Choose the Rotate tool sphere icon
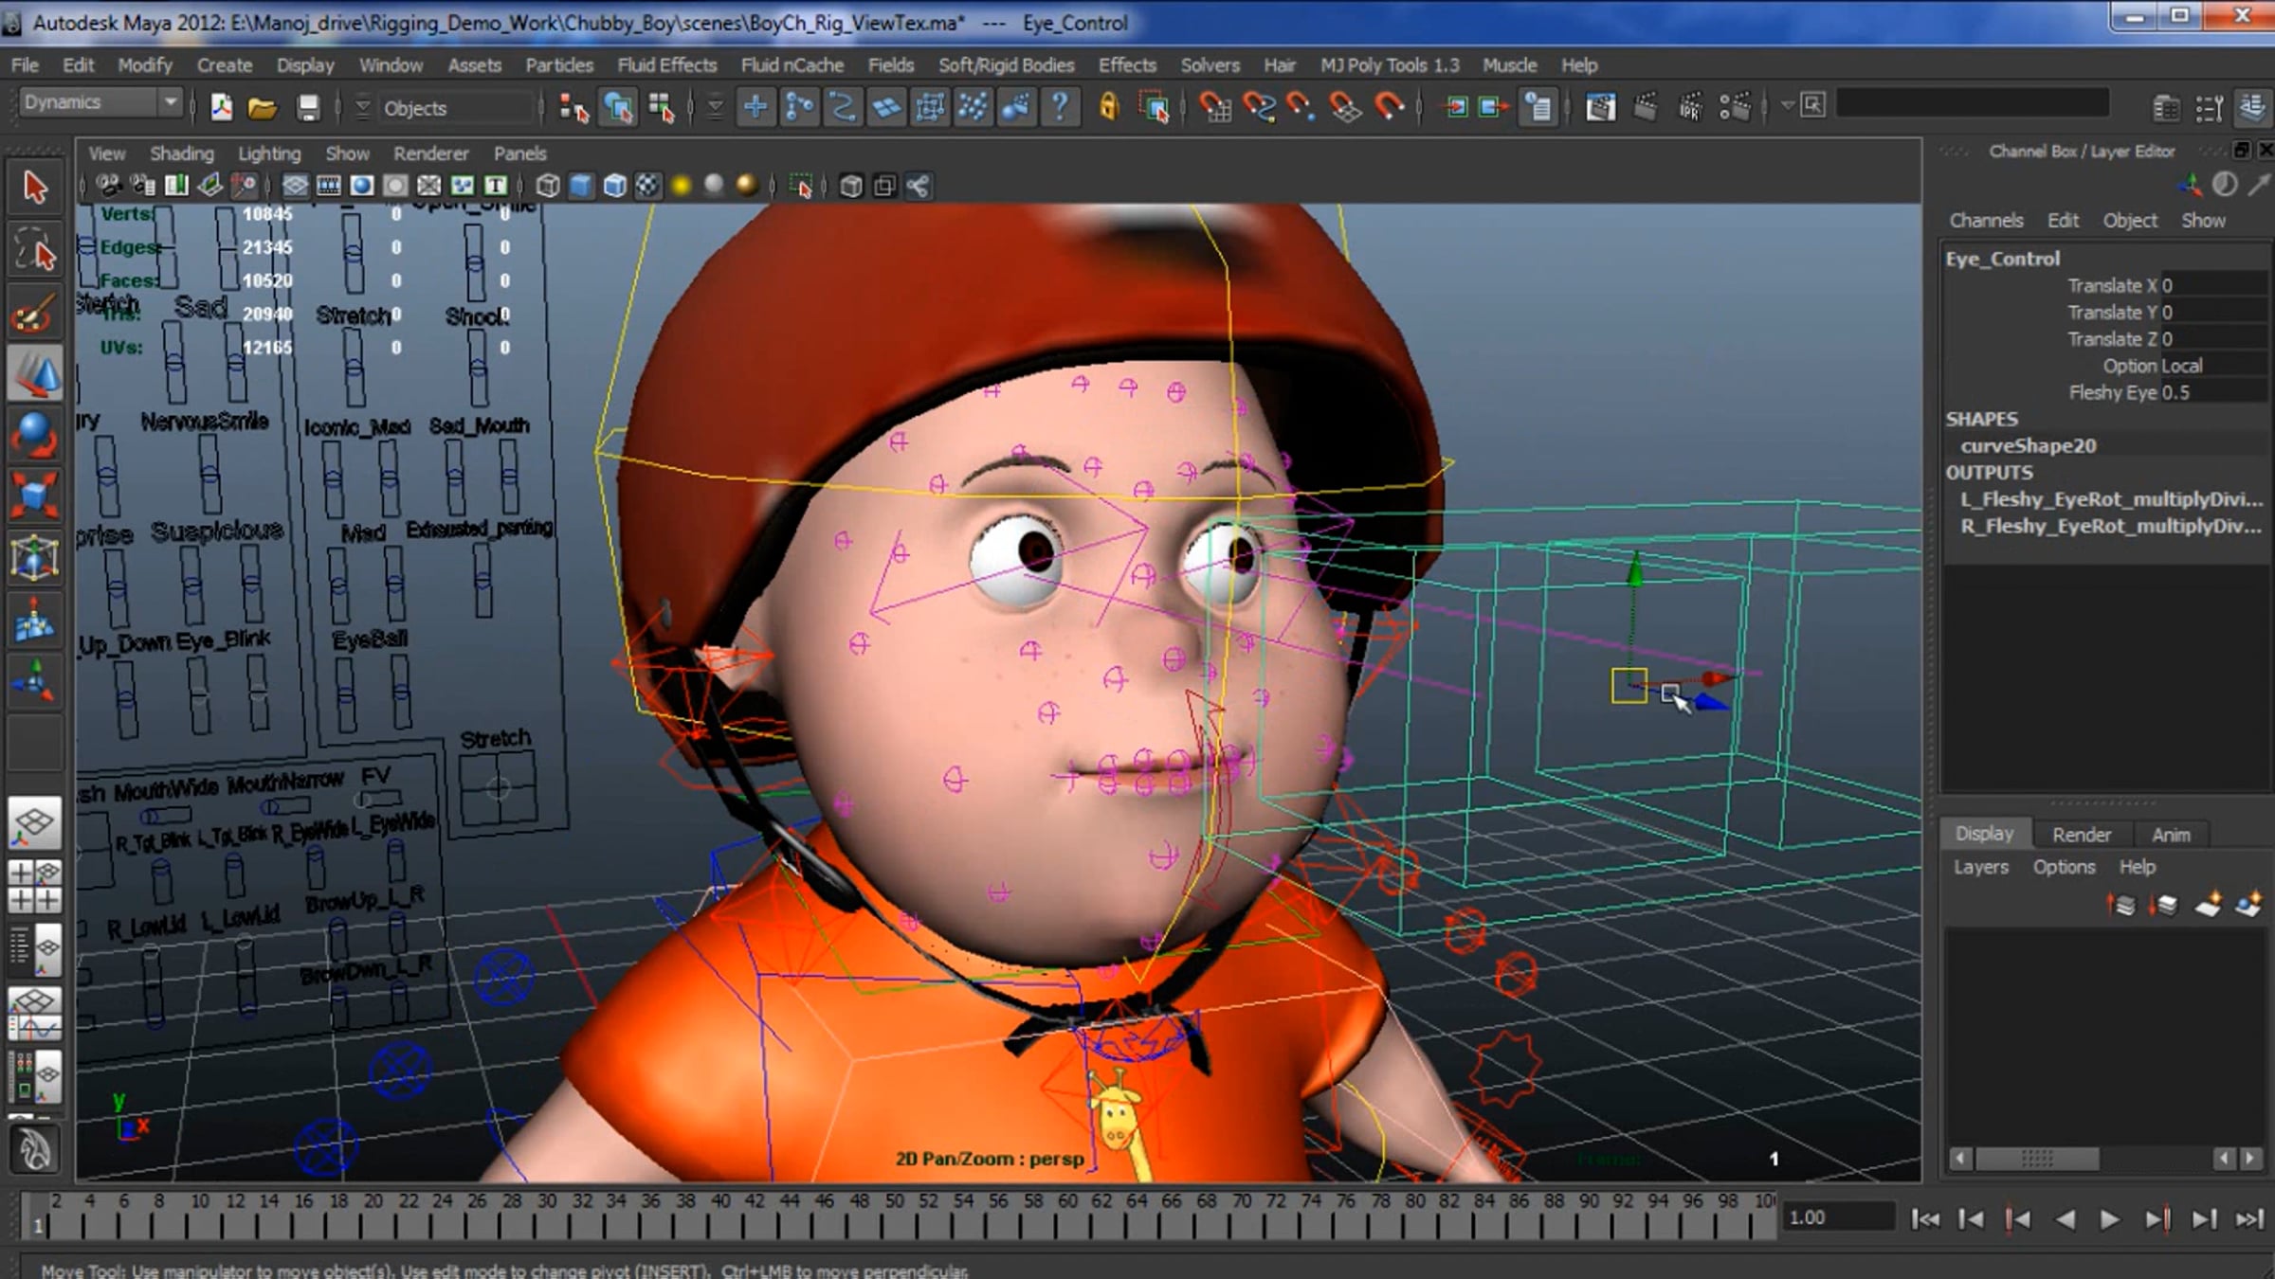This screenshot has height=1279, width=2275. coord(35,435)
